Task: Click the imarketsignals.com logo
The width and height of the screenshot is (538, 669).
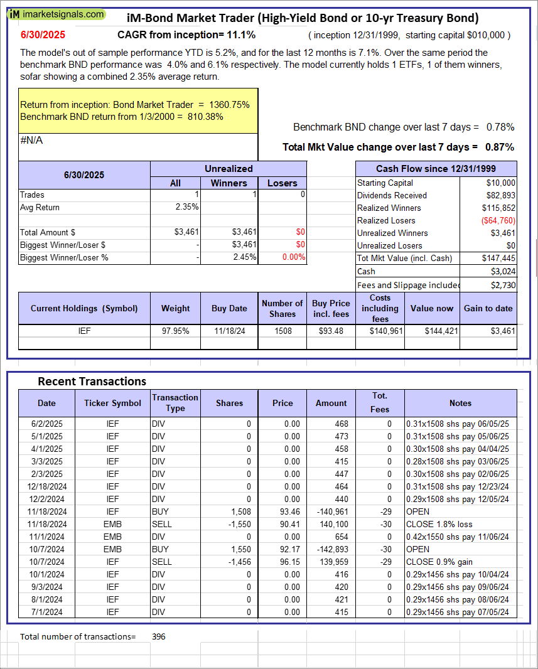Action: pyautogui.click(x=57, y=14)
